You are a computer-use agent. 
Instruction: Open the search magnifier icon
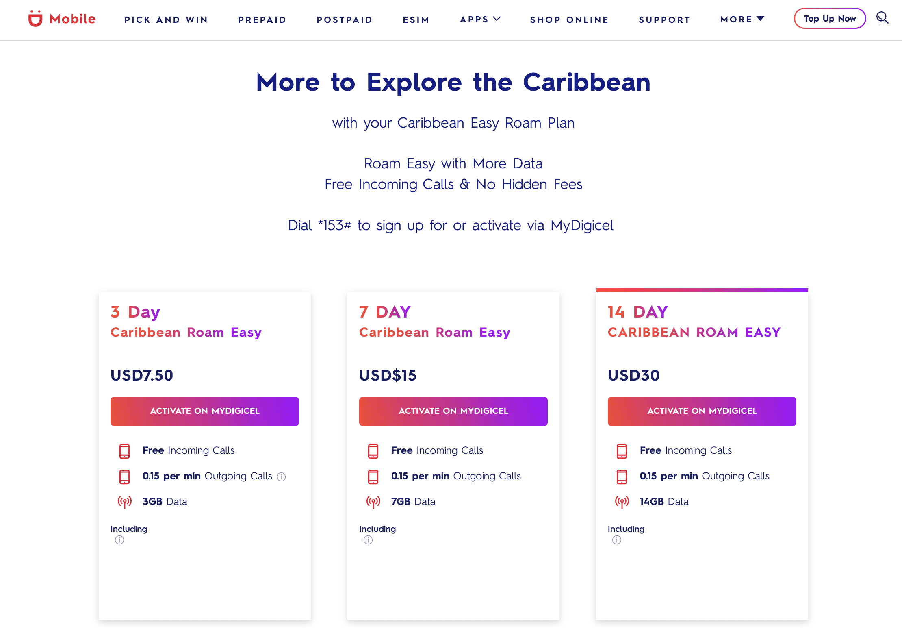tap(882, 18)
